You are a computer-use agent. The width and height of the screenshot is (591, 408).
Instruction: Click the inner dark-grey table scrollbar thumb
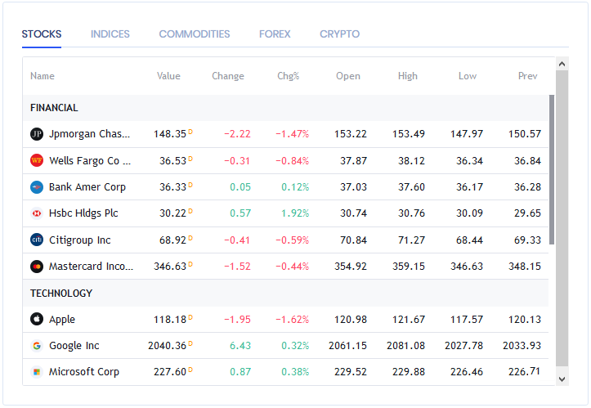click(x=552, y=170)
